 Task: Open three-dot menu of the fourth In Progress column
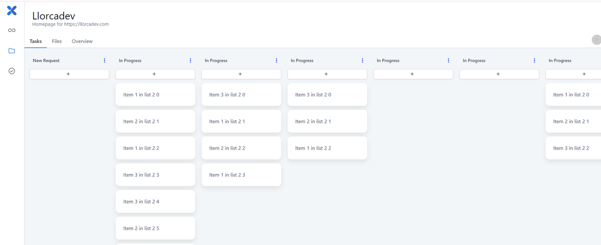tap(448, 60)
